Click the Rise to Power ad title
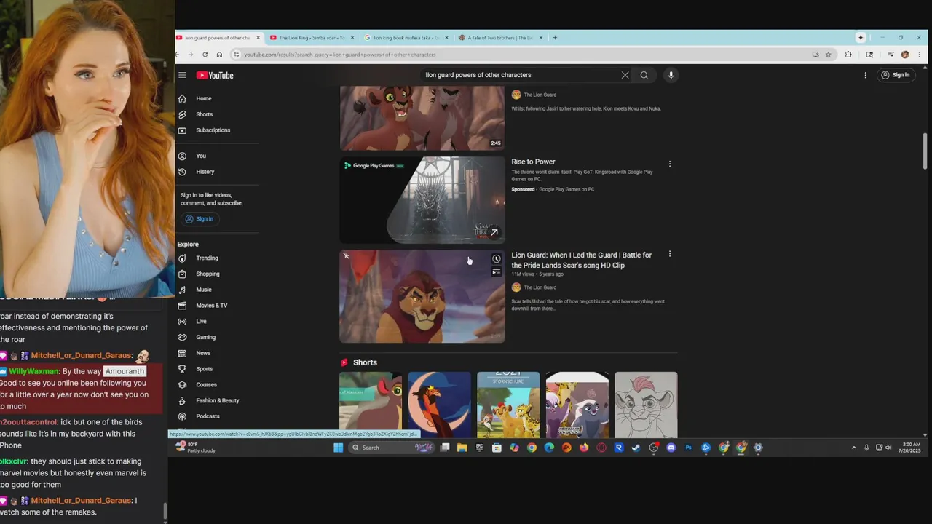The width and height of the screenshot is (932, 524). point(533,162)
